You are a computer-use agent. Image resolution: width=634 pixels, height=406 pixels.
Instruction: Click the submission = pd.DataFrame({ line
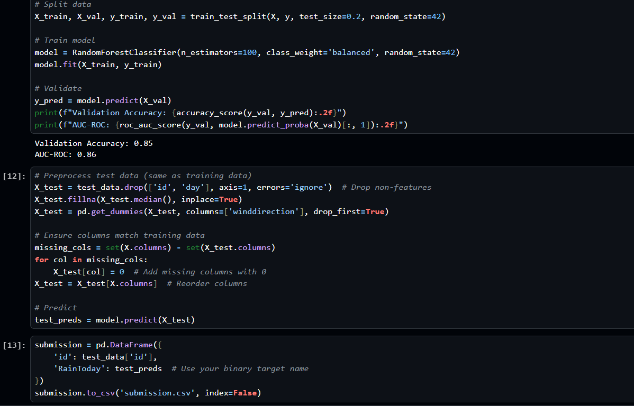(x=98, y=345)
